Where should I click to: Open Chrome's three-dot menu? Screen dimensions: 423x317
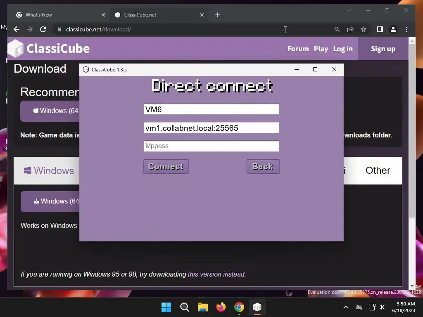click(x=406, y=29)
